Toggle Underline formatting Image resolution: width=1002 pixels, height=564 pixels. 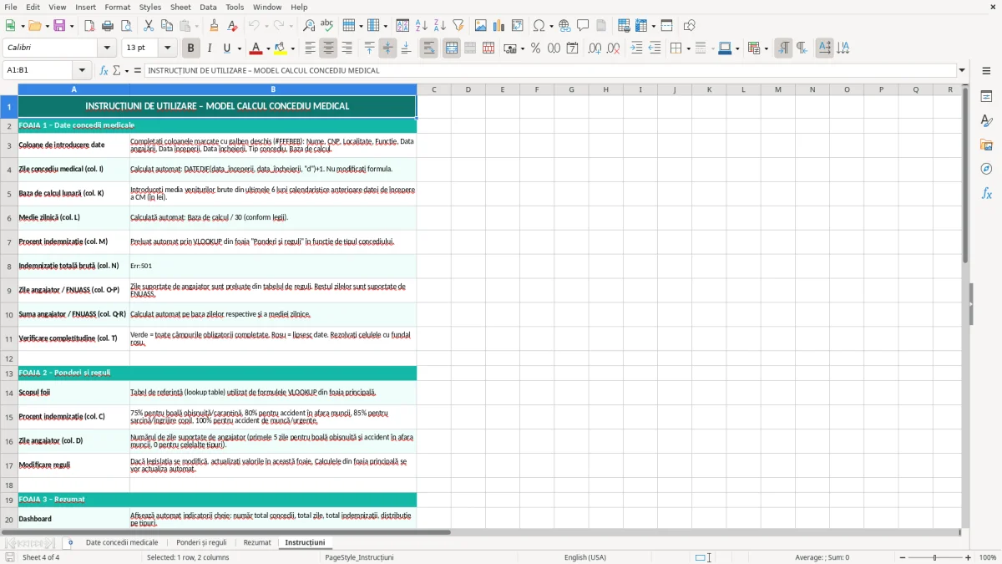click(x=227, y=48)
